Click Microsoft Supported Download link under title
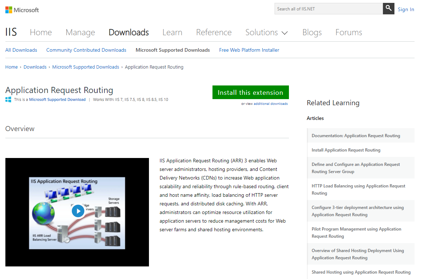The image size is (421, 279). click(57, 99)
